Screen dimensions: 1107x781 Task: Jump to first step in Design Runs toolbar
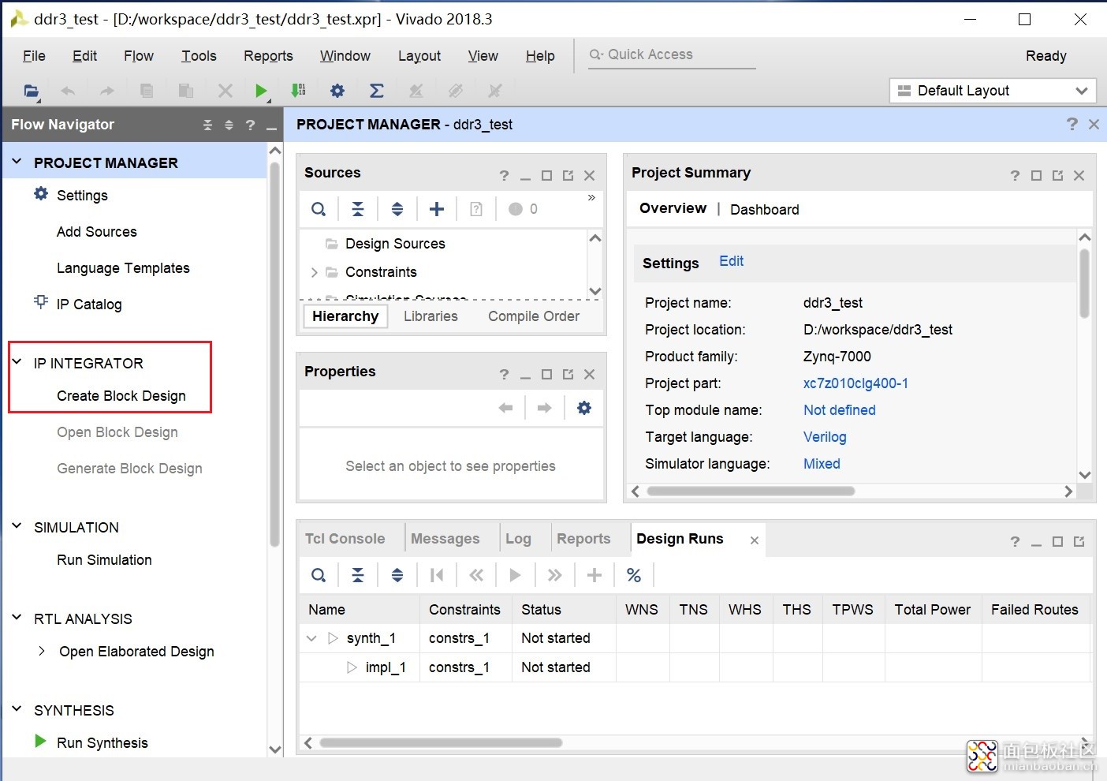[437, 575]
